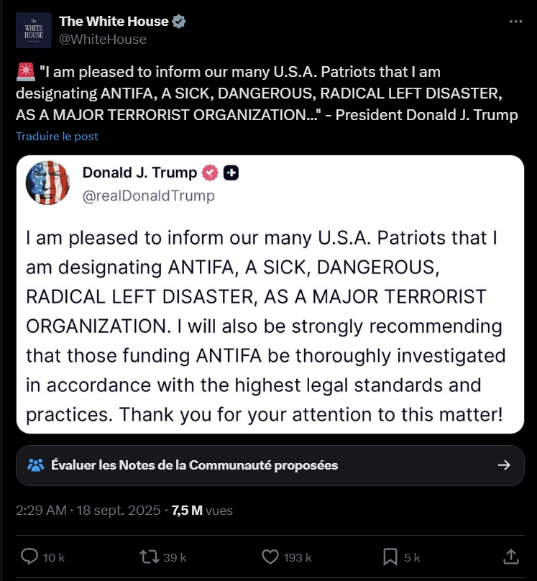
Task: Click the affiliation badge next to Trump's name
Action: pyautogui.click(x=231, y=173)
